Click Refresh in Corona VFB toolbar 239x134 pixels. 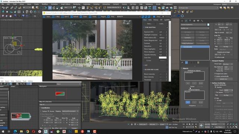[x=74, y=16]
